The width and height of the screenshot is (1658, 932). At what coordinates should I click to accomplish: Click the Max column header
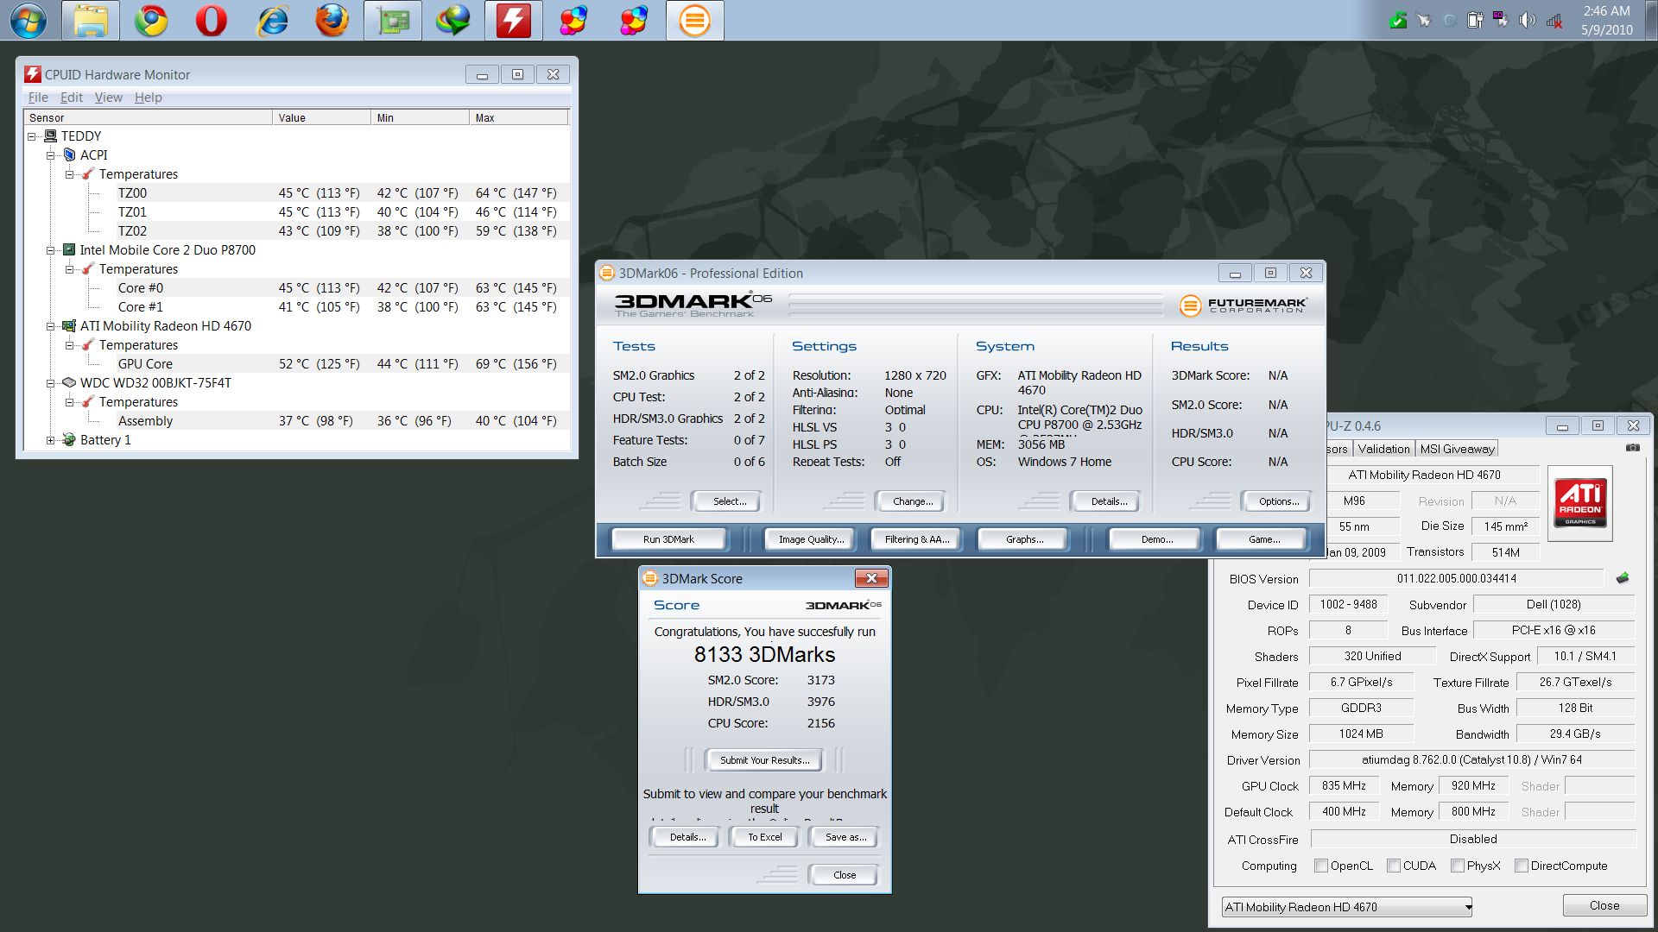(x=519, y=117)
